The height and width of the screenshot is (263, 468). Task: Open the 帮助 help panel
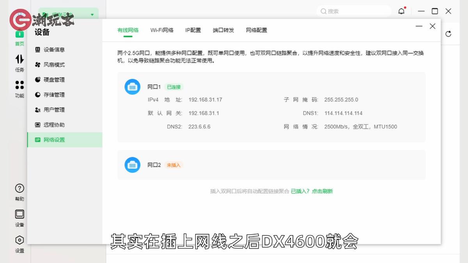(x=19, y=192)
